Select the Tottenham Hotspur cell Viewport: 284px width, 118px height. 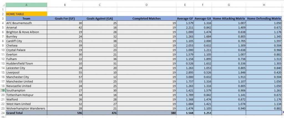26,95
